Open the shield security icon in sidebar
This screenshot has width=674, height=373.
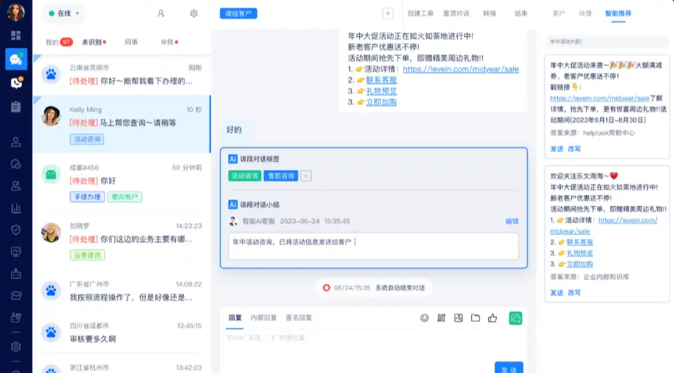pyautogui.click(x=16, y=230)
